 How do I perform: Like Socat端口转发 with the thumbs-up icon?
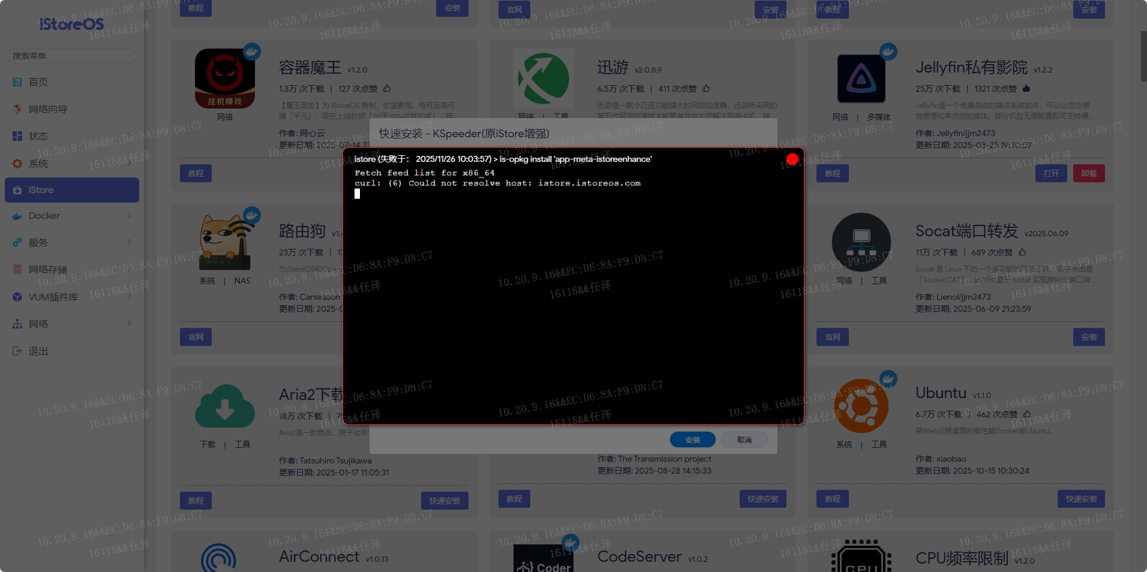[1022, 252]
